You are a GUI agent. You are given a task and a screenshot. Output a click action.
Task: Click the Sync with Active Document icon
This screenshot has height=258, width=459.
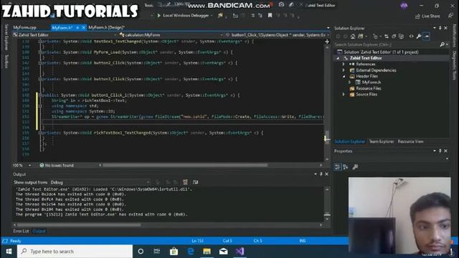(387, 37)
